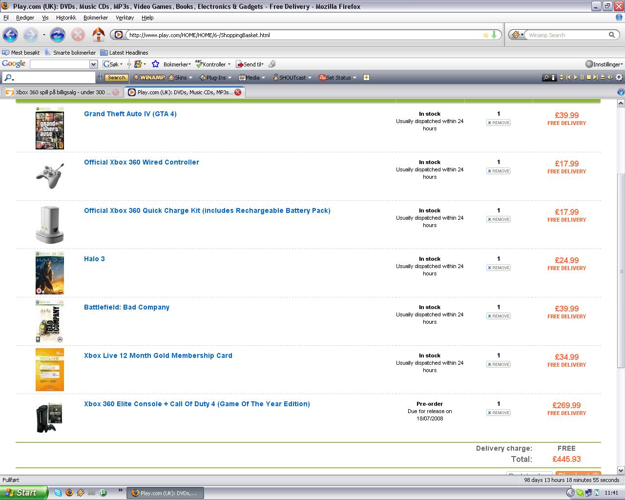Expand hidden system tray icons arrow
This screenshot has width=625, height=500.
[570, 493]
